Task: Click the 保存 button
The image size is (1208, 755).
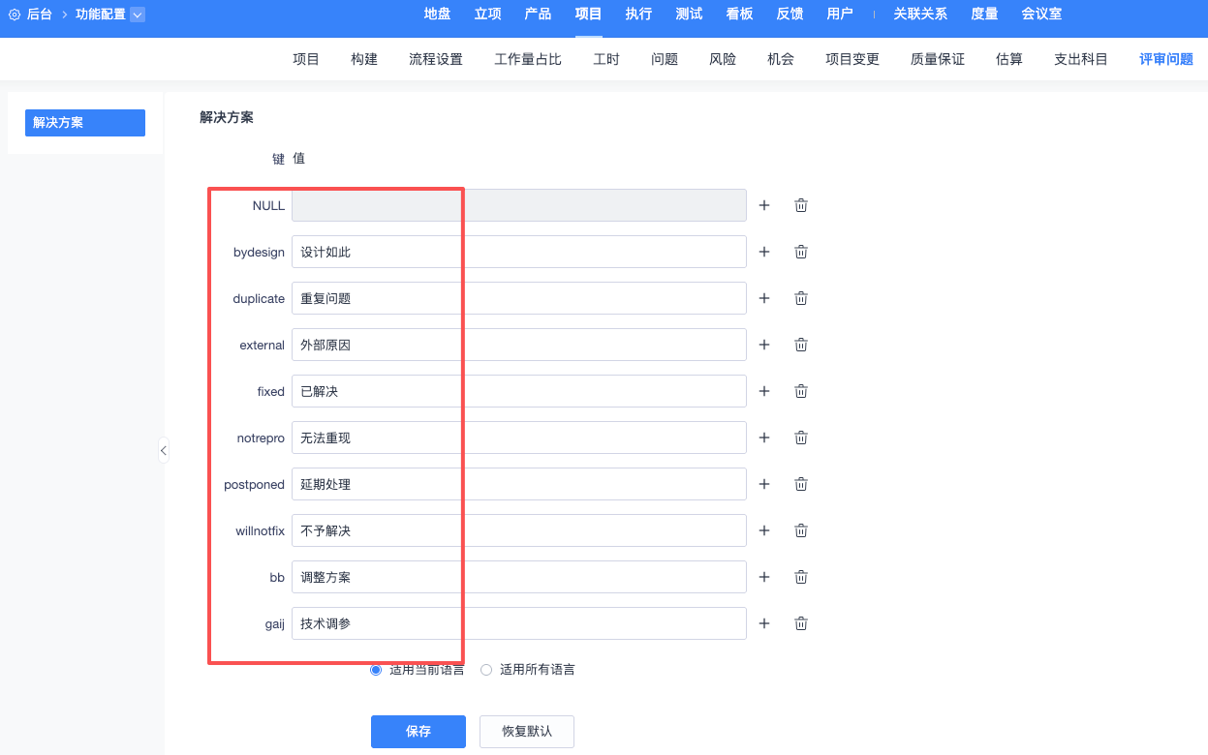Action: click(418, 732)
